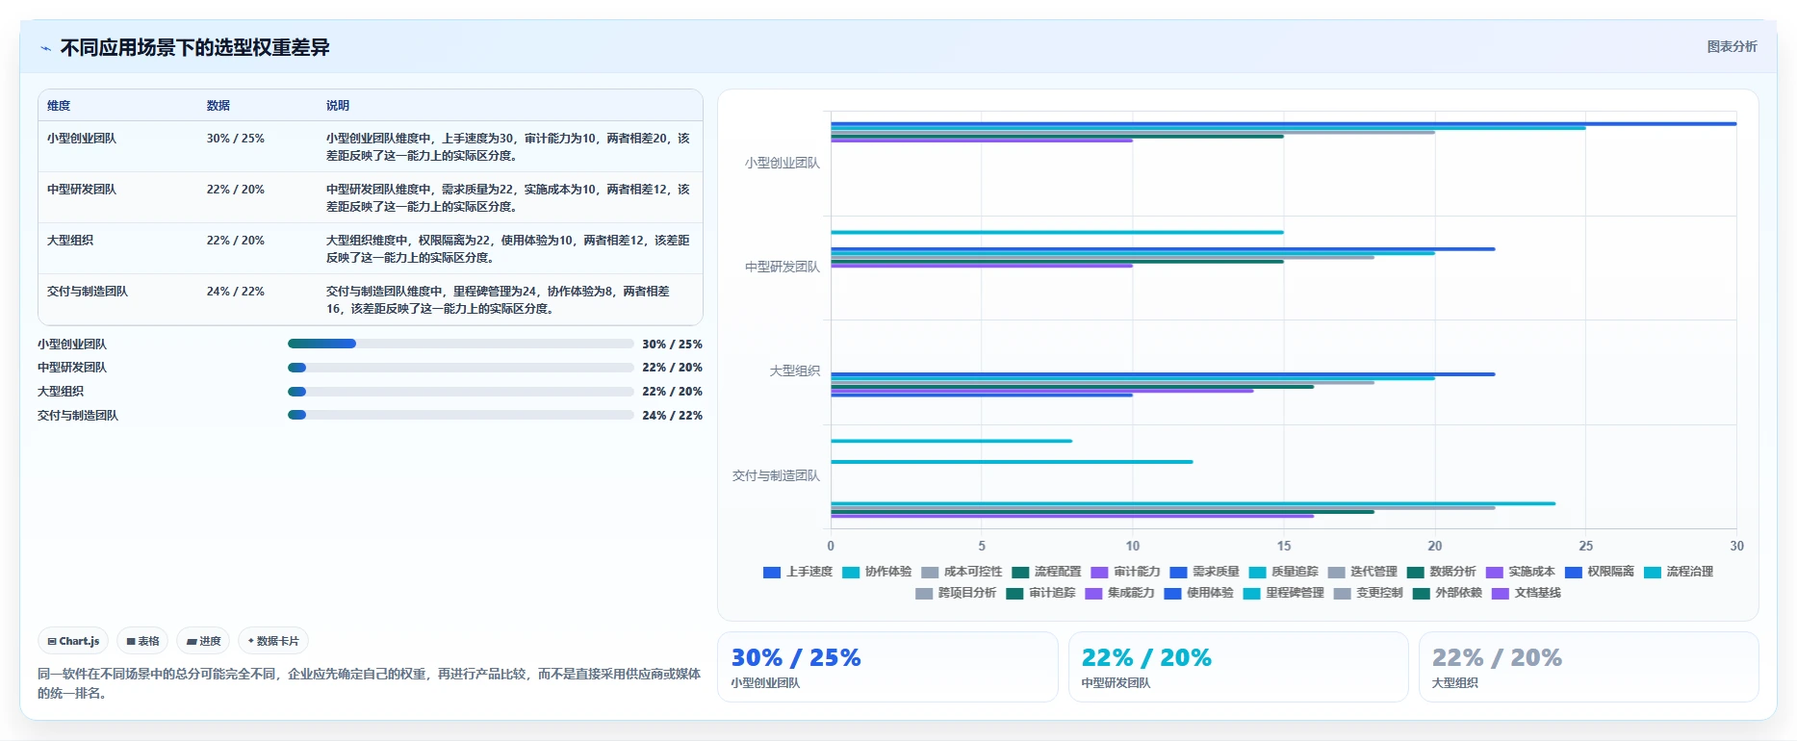Image resolution: width=1797 pixels, height=741 pixels.
Task: Click the 30% / 25% label beside the progress bar
Action: click(672, 345)
